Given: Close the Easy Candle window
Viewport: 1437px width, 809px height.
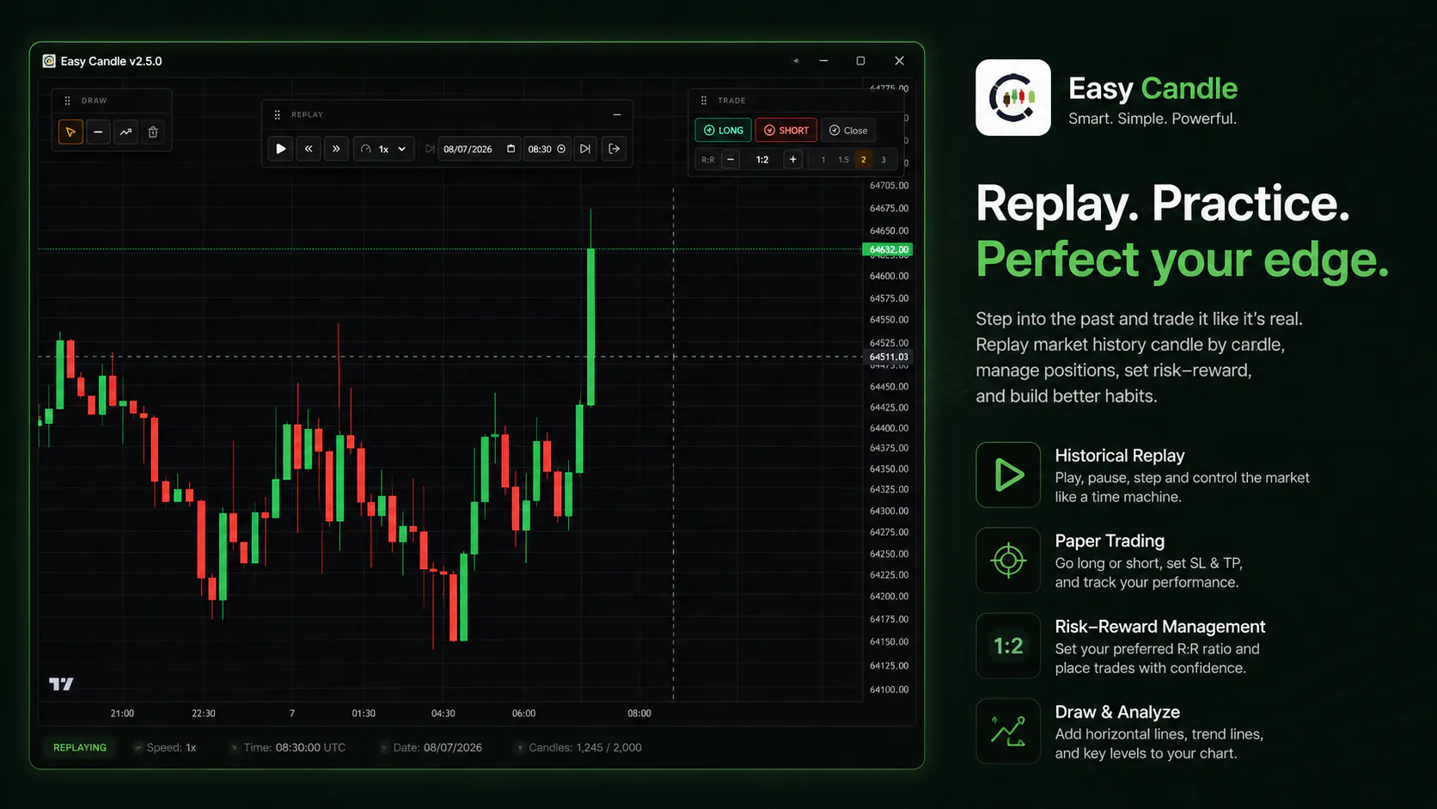Looking at the screenshot, I should [x=899, y=61].
